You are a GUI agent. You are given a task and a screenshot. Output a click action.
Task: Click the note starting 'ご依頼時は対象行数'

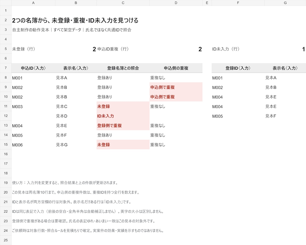pyautogui.click(x=88, y=230)
